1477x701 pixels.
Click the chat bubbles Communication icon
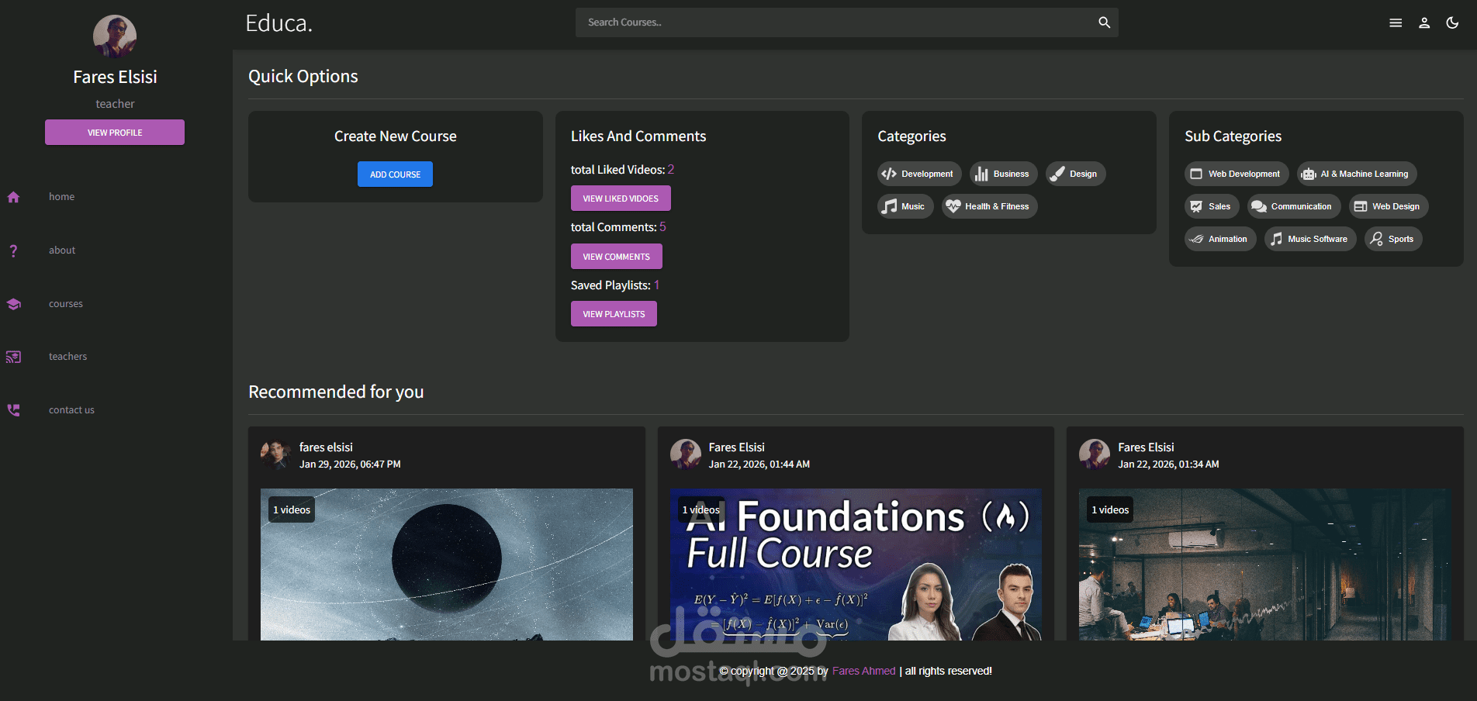pyautogui.click(x=1259, y=206)
